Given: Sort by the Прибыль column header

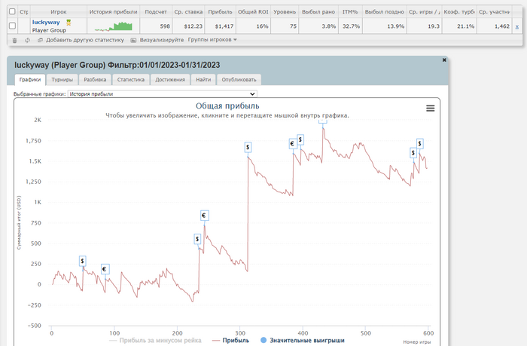Looking at the screenshot, I should (220, 12).
